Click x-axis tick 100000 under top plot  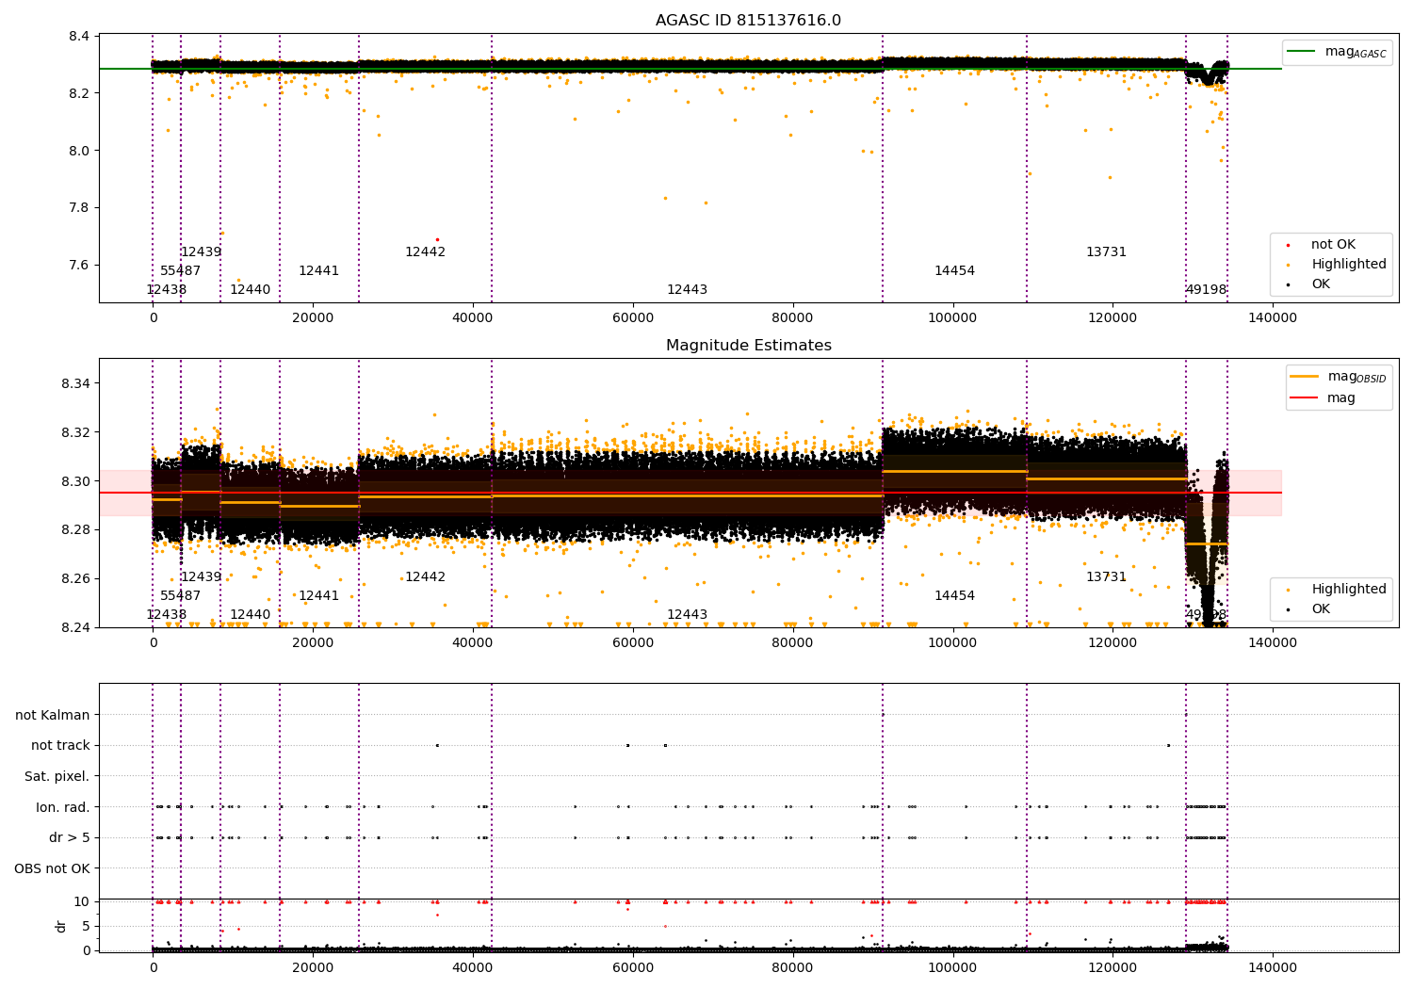pyautogui.click(x=952, y=318)
